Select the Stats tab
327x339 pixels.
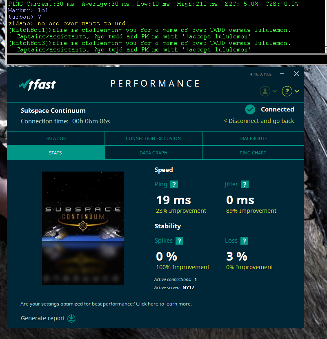pos(56,153)
